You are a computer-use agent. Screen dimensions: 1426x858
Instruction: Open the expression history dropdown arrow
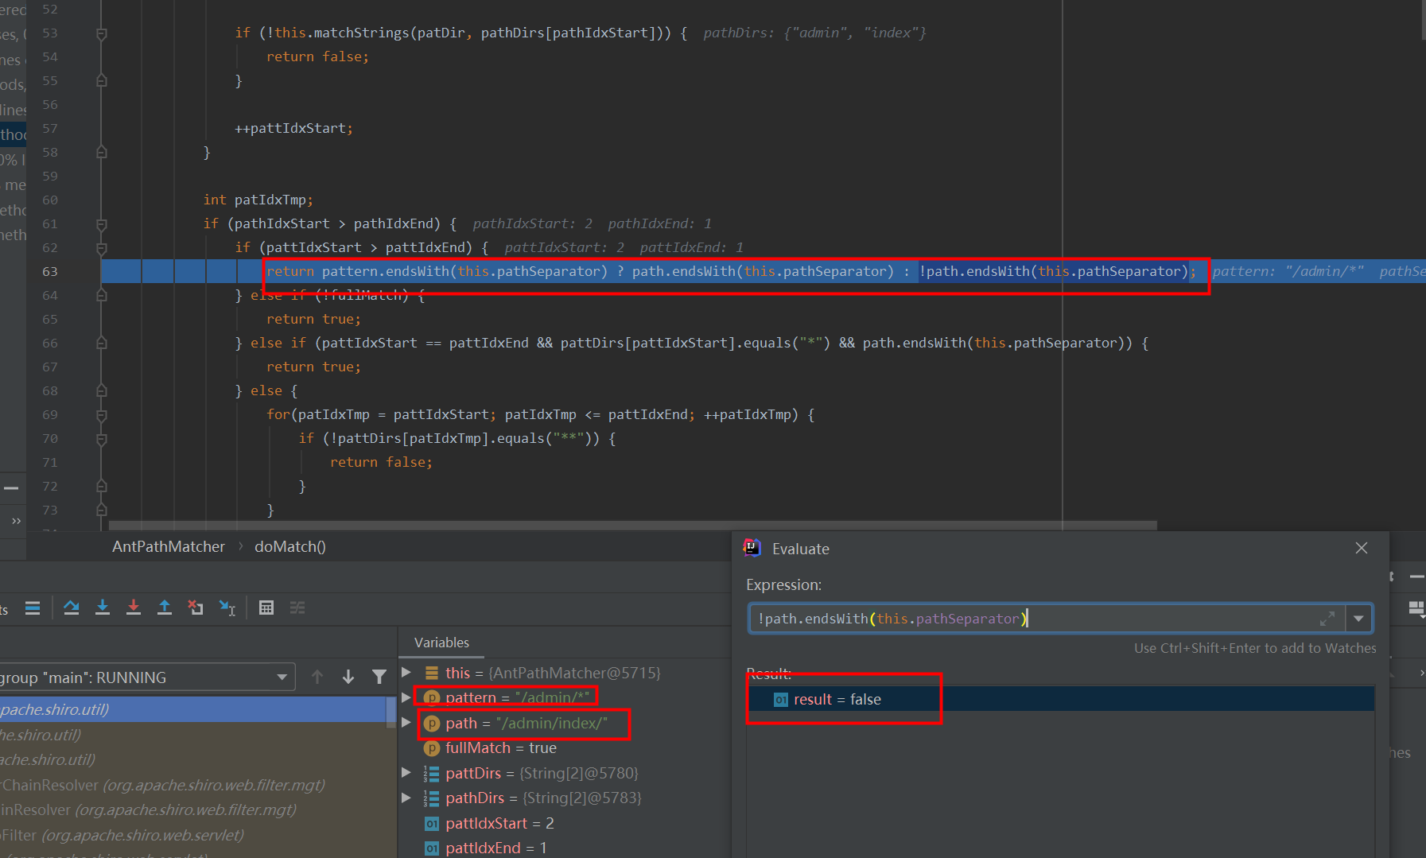[1358, 619]
